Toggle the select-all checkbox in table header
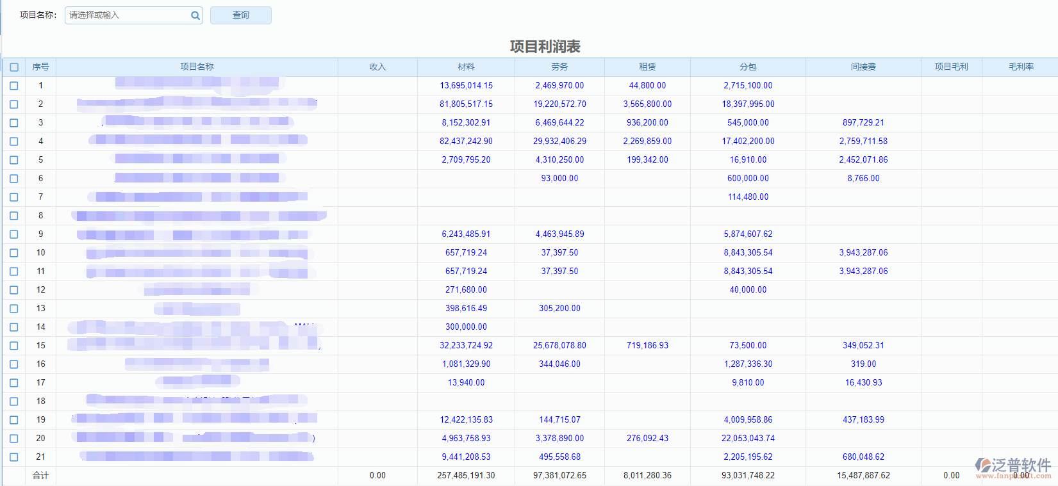The width and height of the screenshot is (1058, 486). (x=14, y=67)
